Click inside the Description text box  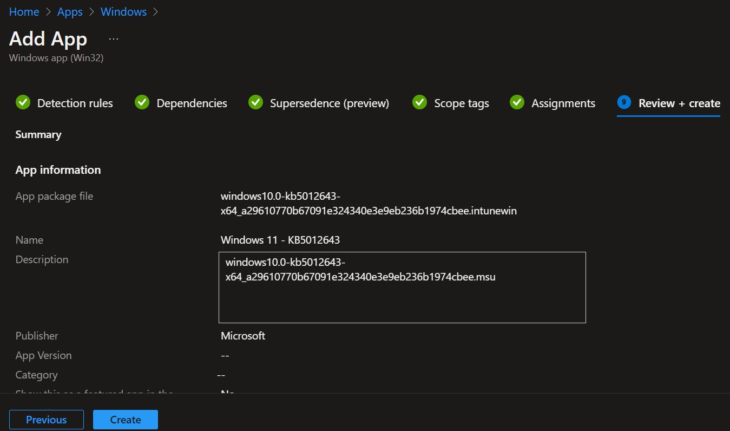coord(402,287)
